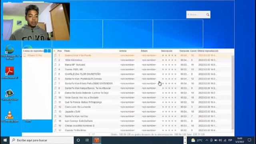
Task: Sort by the Título column header
Action: click(x=67, y=51)
